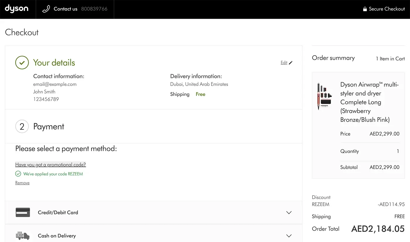
Task: Click the Checkout page heading
Action: pos(22,32)
